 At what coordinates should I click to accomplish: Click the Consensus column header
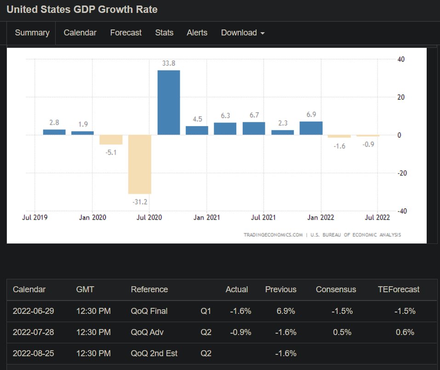(x=336, y=289)
